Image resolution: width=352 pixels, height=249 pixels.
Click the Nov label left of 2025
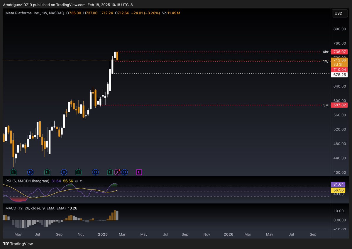click(x=81, y=234)
